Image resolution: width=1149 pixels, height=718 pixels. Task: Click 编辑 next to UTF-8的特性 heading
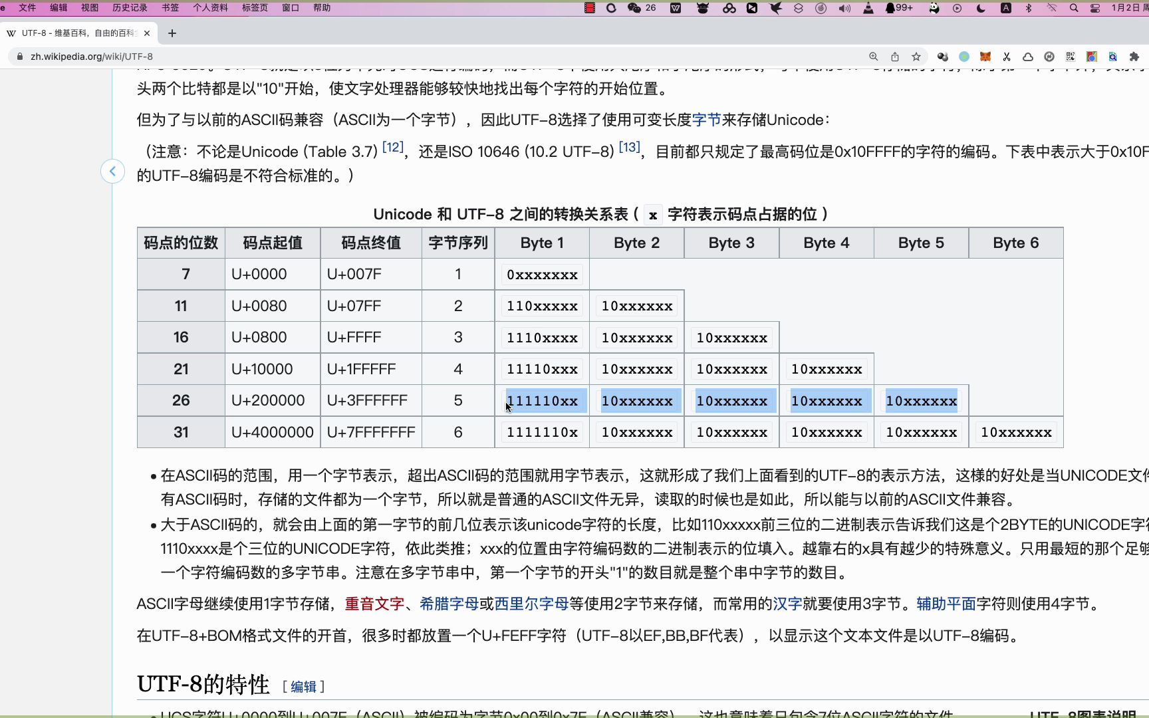[303, 686]
